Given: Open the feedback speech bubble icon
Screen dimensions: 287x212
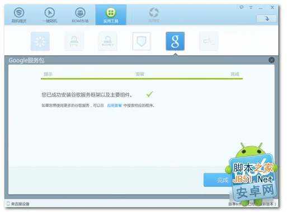Looking at the screenshot, I should tap(242, 7).
